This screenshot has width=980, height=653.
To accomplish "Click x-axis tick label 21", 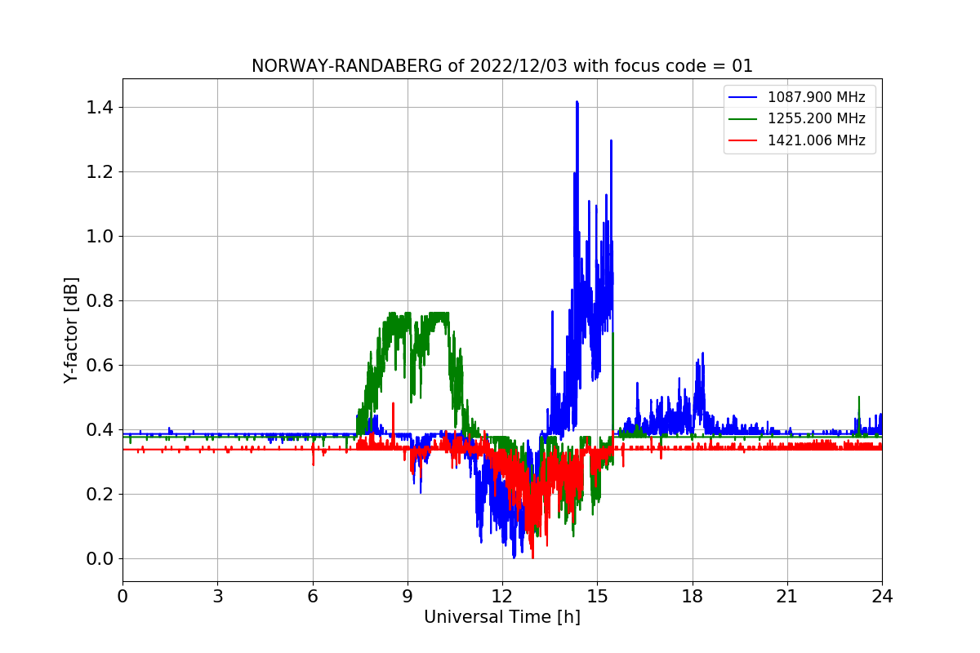I will tap(787, 597).
